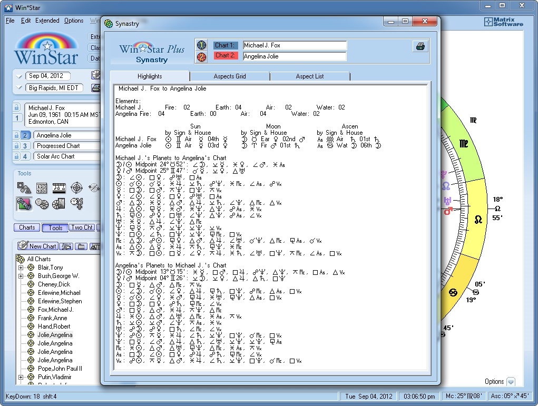Toggle the lock for Solar Arc Chart slot 4
The width and height of the screenshot is (538, 406).
tap(16, 156)
